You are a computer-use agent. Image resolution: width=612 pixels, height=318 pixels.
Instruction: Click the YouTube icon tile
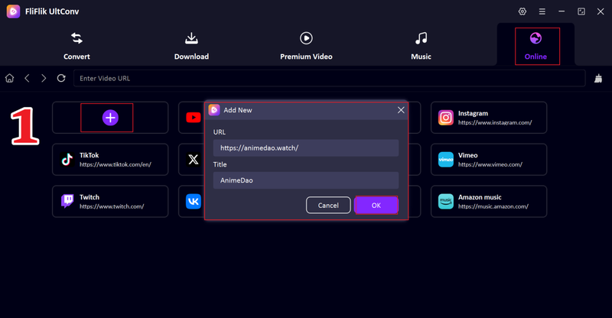(194, 118)
